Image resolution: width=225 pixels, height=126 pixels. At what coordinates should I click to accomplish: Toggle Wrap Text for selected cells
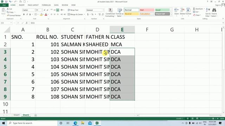click(x=73, y=10)
